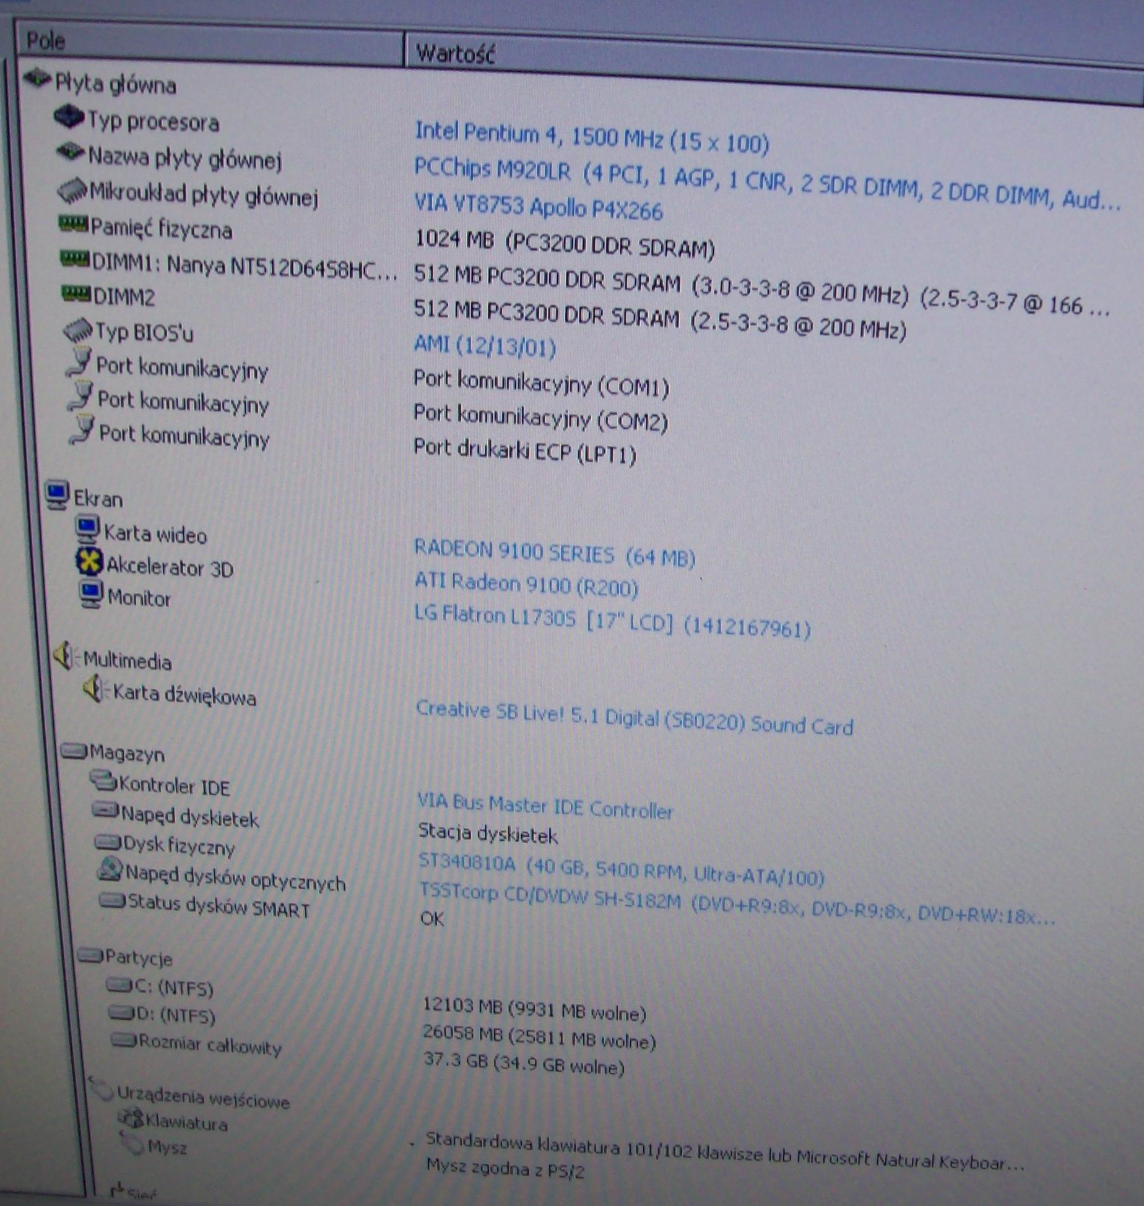Click the icon beside Rozmiar całkowity
The width and height of the screenshot is (1144, 1206).
(124, 1041)
